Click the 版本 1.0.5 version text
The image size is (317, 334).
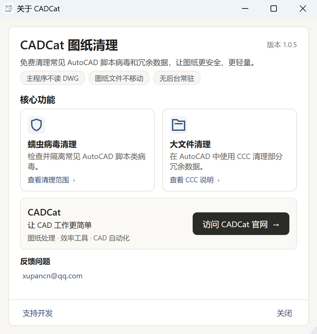282,45
